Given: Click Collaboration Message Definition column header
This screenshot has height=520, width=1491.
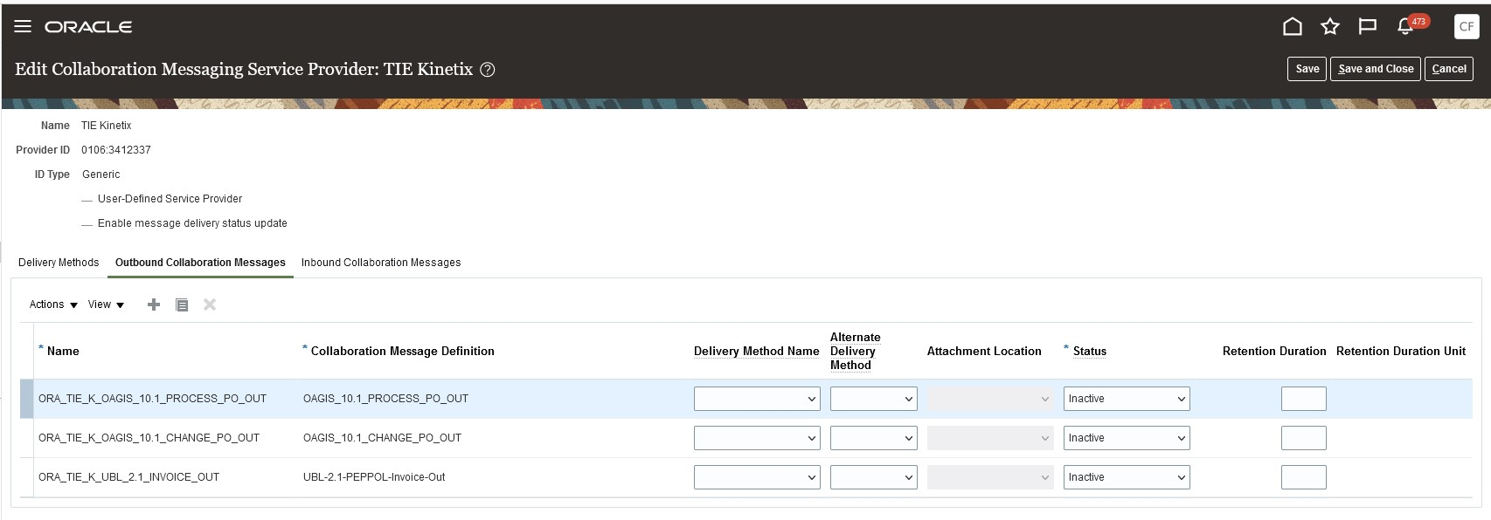Looking at the screenshot, I should coord(403,351).
